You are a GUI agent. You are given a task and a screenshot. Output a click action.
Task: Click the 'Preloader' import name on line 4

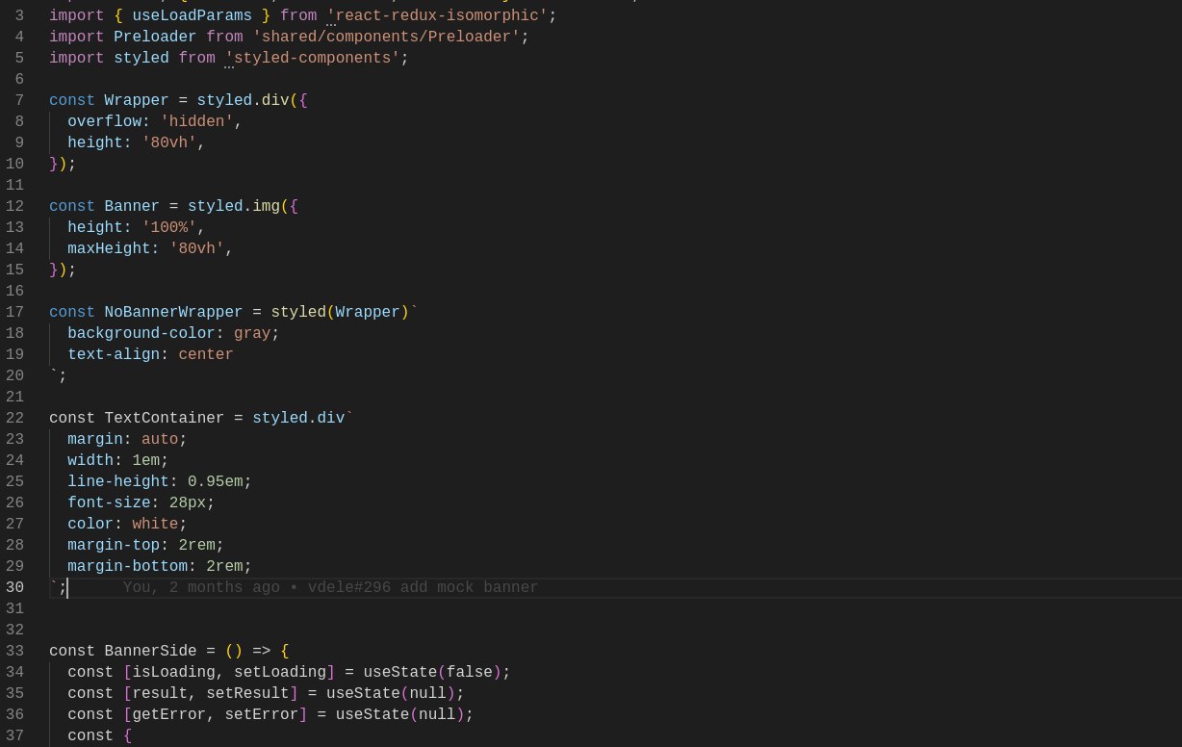point(155,37)
